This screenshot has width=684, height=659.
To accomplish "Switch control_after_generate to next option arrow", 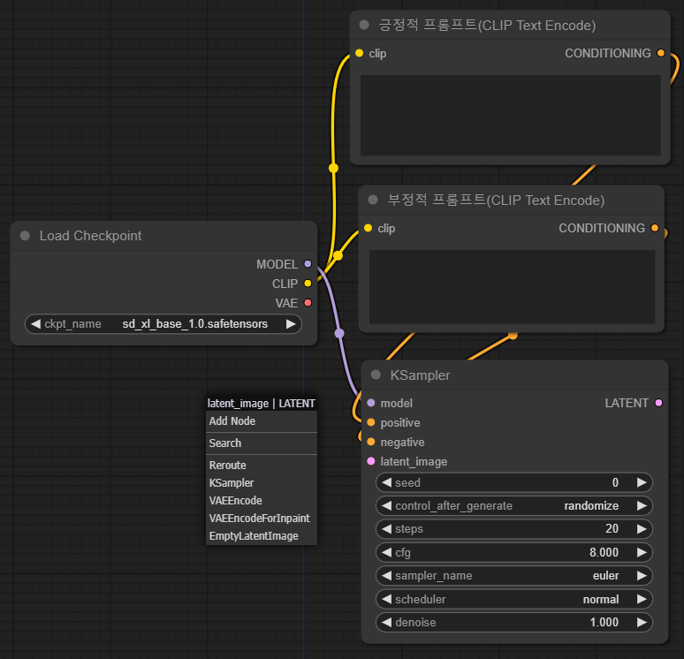I will coord(642,506).
